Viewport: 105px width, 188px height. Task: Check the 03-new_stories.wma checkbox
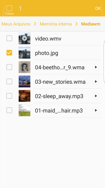click(9, 81)
